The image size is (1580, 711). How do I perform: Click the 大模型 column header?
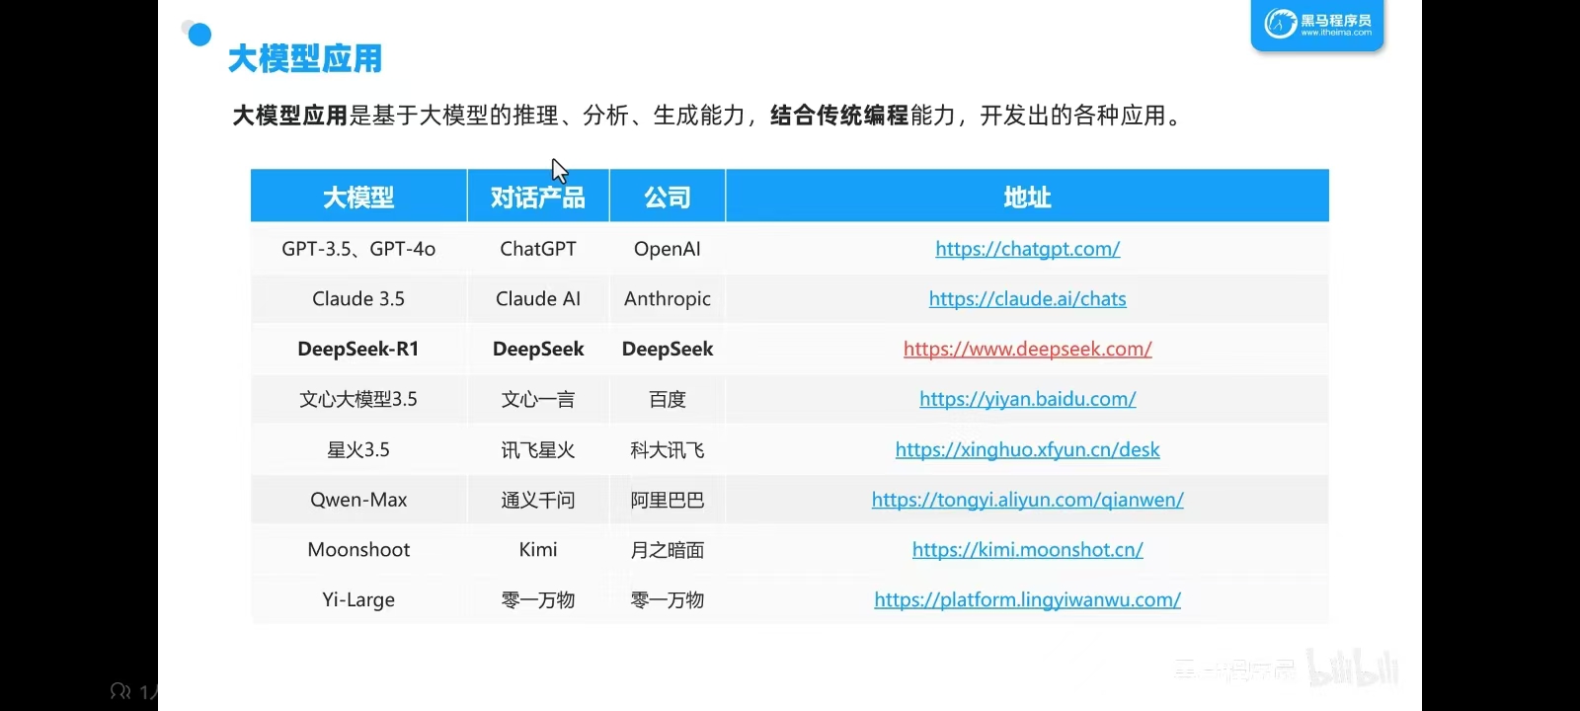(x=358, y=197)
